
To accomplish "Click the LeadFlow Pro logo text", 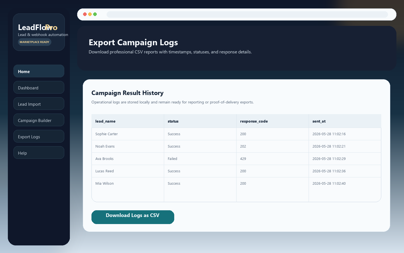I will pos(38,27).
